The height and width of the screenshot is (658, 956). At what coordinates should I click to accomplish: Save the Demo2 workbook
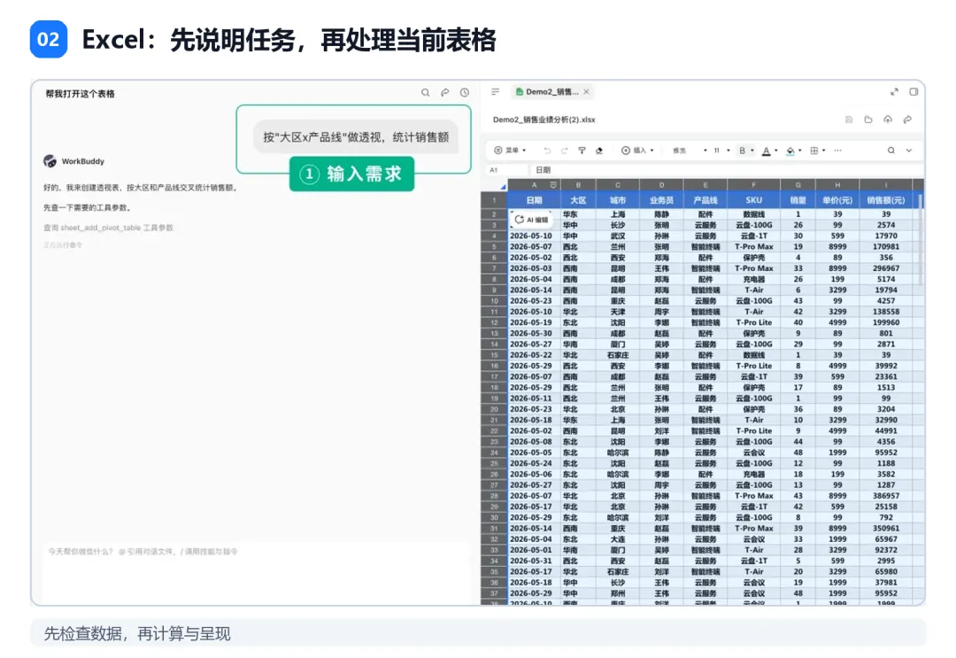(849, 120)
